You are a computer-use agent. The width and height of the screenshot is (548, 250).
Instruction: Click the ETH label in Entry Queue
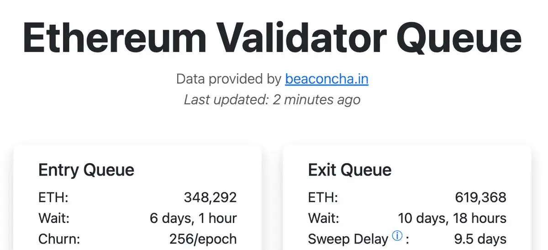click(53, 197)
